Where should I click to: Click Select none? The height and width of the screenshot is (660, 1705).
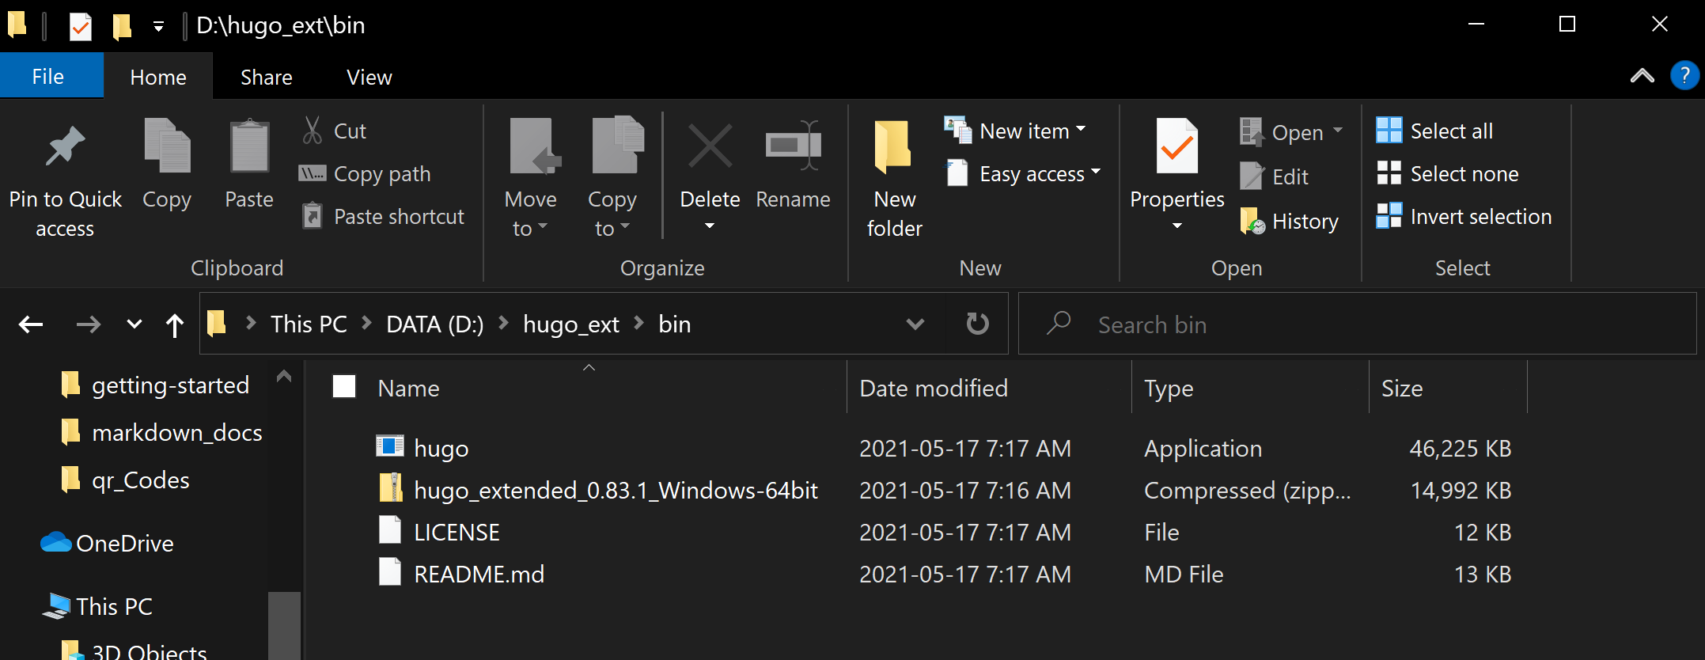pyautogui.click(x=1447, y=174)
